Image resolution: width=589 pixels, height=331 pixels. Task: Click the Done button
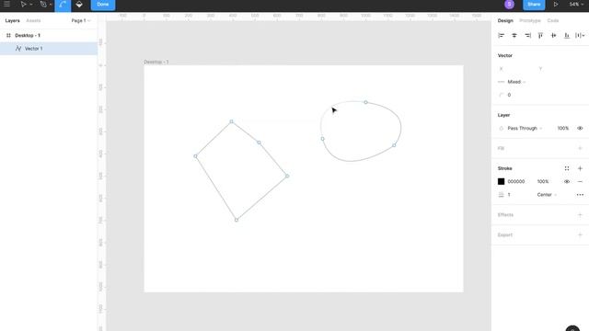tap(103, 5)
